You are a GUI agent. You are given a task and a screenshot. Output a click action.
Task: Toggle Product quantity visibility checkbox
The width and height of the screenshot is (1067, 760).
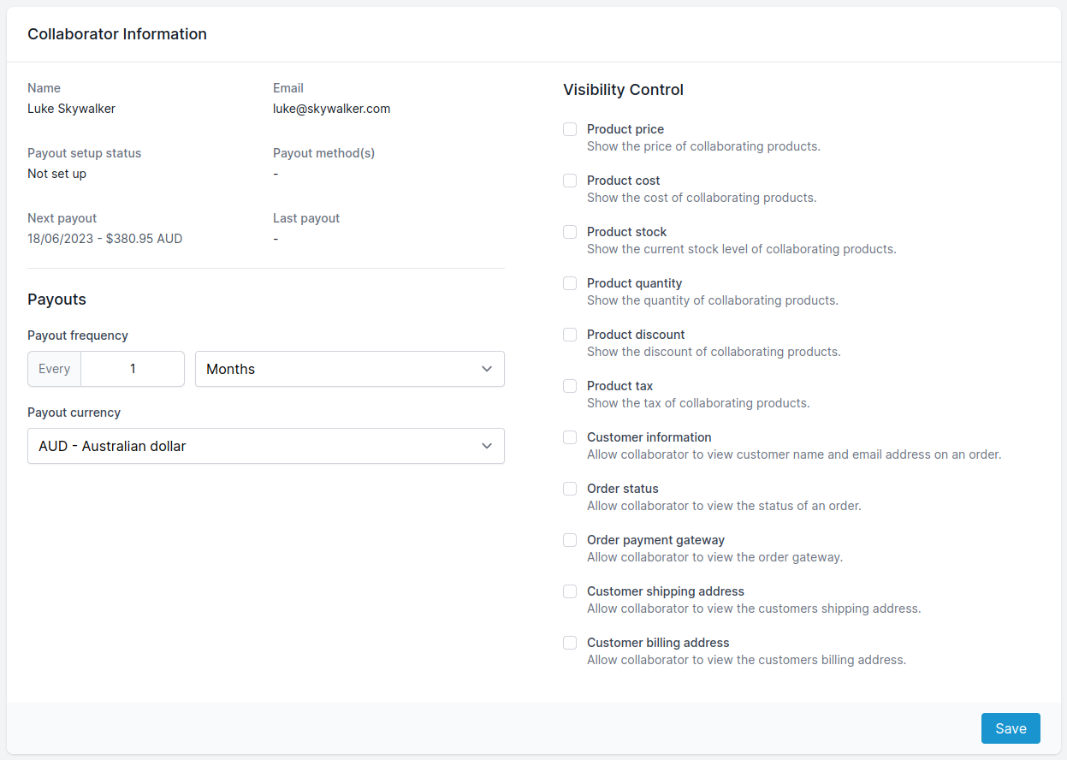tap(570, 283)
